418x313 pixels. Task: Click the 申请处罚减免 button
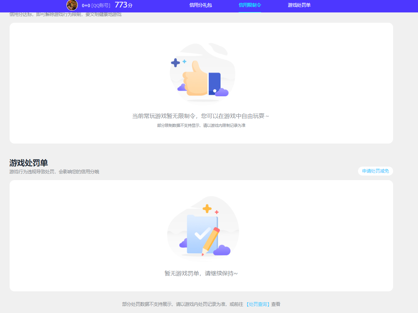point(375,171)
